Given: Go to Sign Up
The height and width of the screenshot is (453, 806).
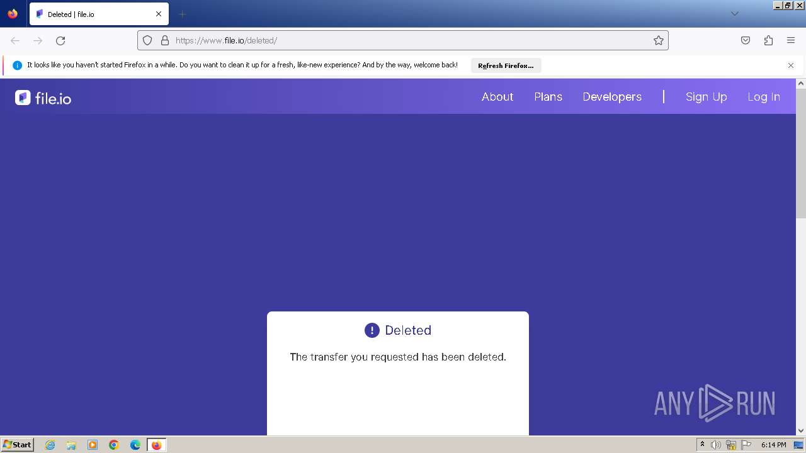Looking at the screenshot, I should (x=706, y=97).
